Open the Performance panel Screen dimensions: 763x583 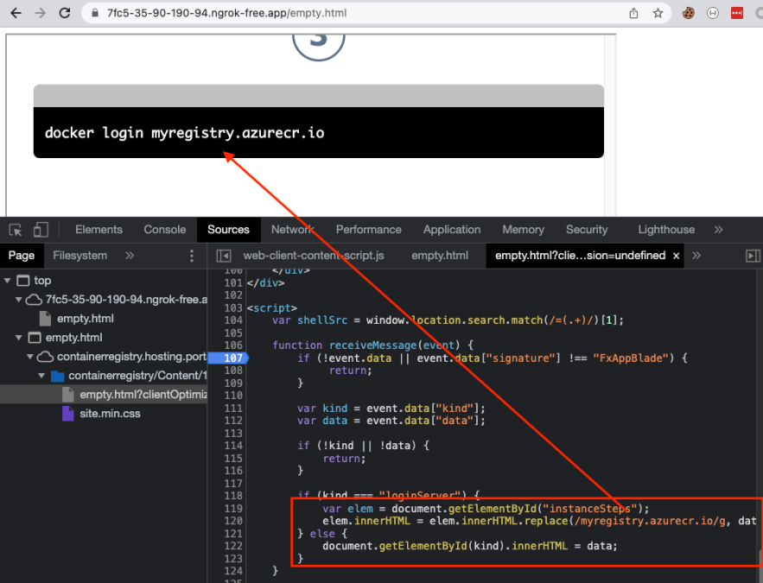tap(368, 230)
